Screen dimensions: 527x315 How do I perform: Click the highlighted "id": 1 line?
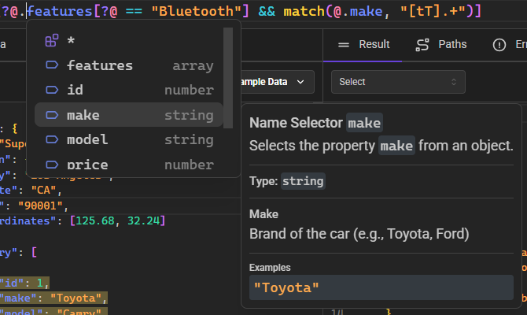pos(24,283)
